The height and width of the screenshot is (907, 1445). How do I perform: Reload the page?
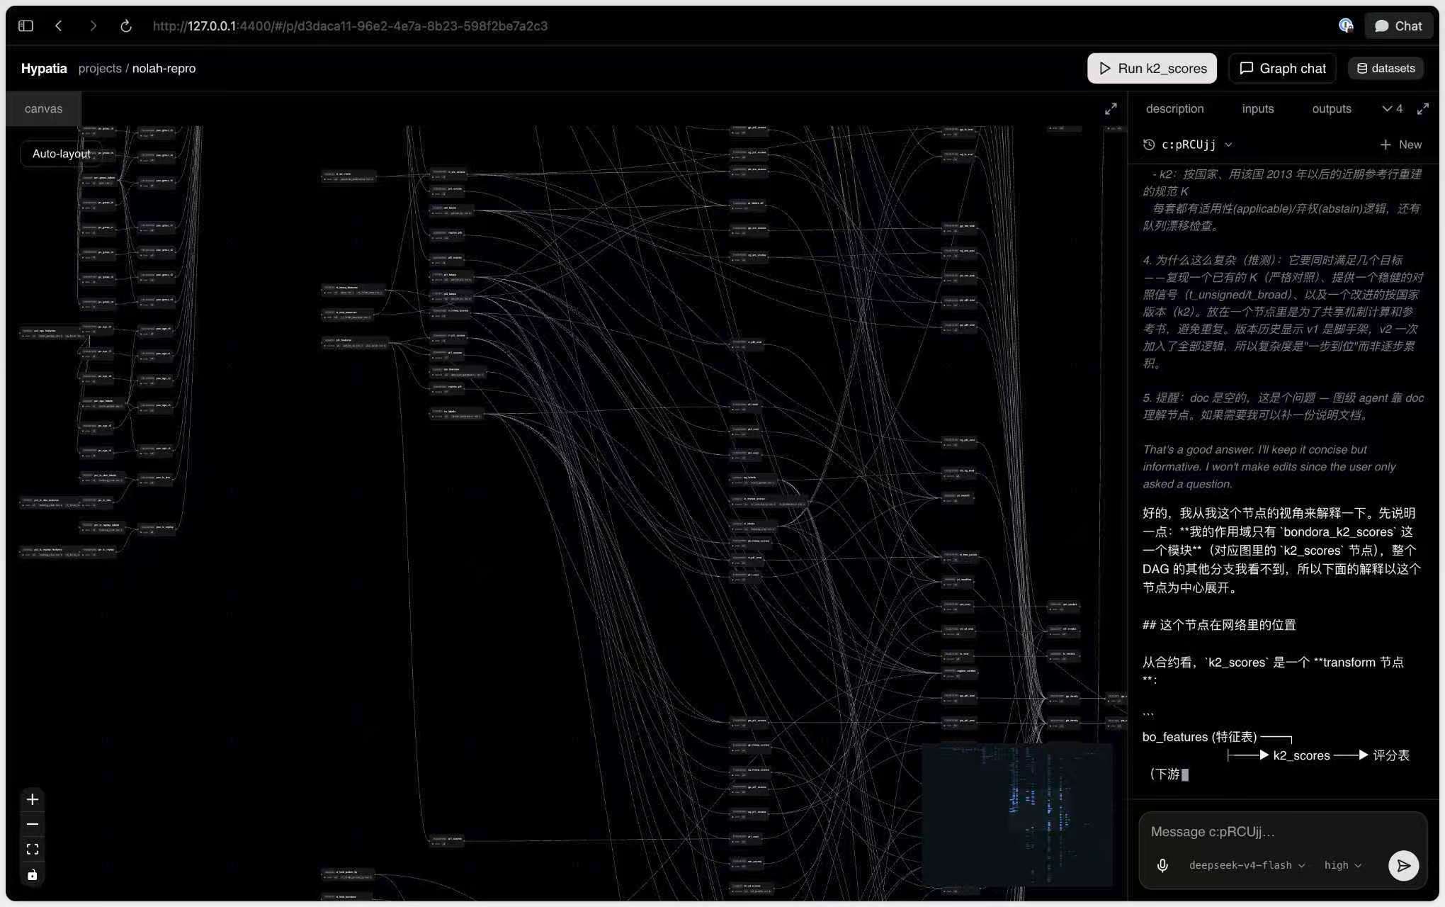126,26
